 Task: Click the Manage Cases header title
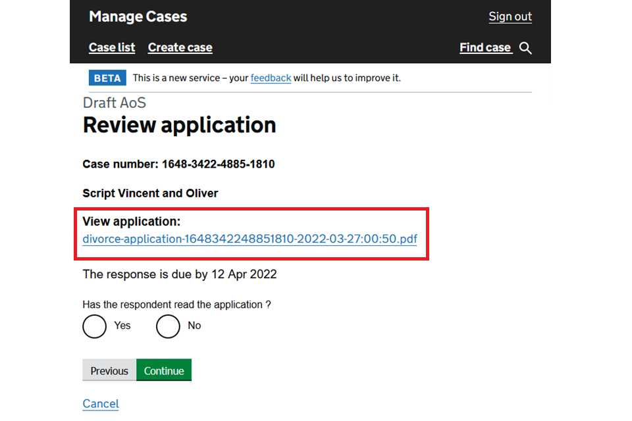pyautogui.click(x=138, y=17)
